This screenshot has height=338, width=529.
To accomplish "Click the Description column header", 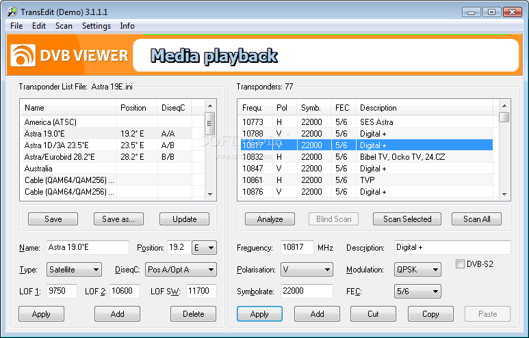I will click(424, 108).
